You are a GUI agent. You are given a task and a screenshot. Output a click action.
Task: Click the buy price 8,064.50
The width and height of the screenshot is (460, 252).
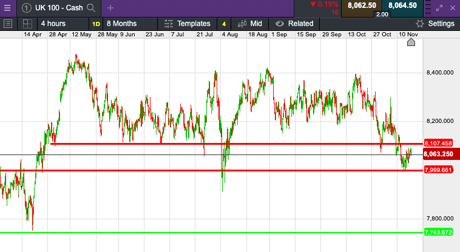[402, 5]
